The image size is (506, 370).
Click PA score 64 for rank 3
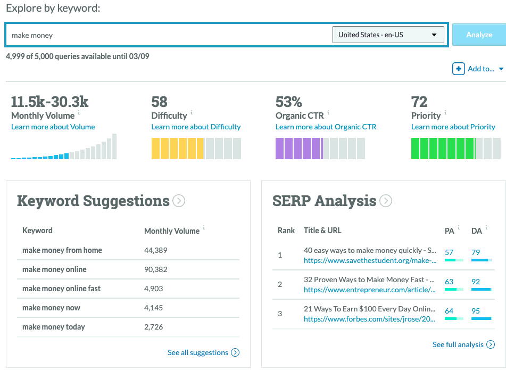click(x=449, y=311)
